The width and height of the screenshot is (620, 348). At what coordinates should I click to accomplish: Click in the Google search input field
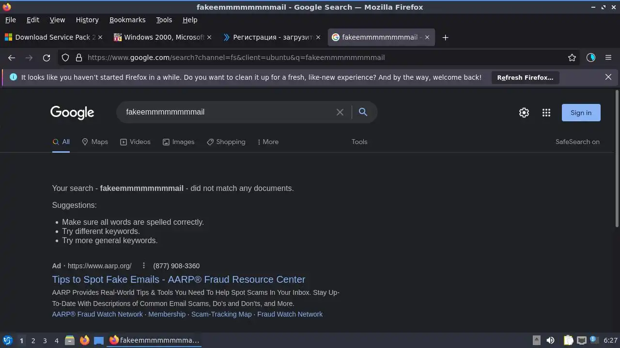228,112
